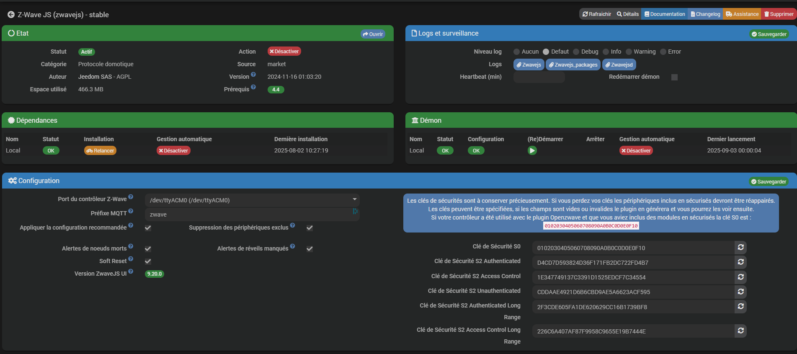
Task: Open the Détails view
Action: (628, 14)
